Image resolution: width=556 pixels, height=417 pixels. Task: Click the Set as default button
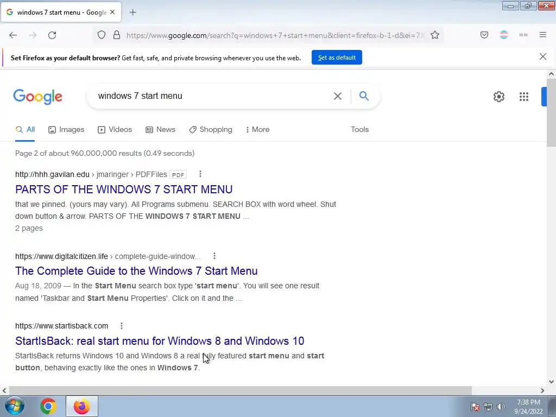337,58
